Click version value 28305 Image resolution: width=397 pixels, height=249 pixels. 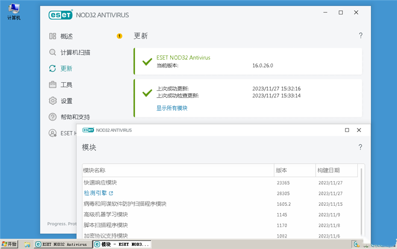(x=283, y=193)
